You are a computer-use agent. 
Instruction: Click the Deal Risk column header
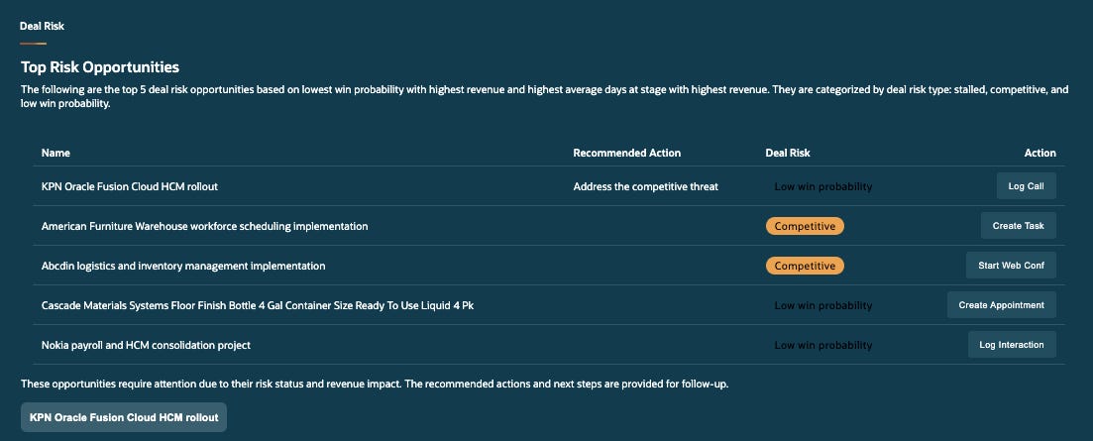coord(788,153)
